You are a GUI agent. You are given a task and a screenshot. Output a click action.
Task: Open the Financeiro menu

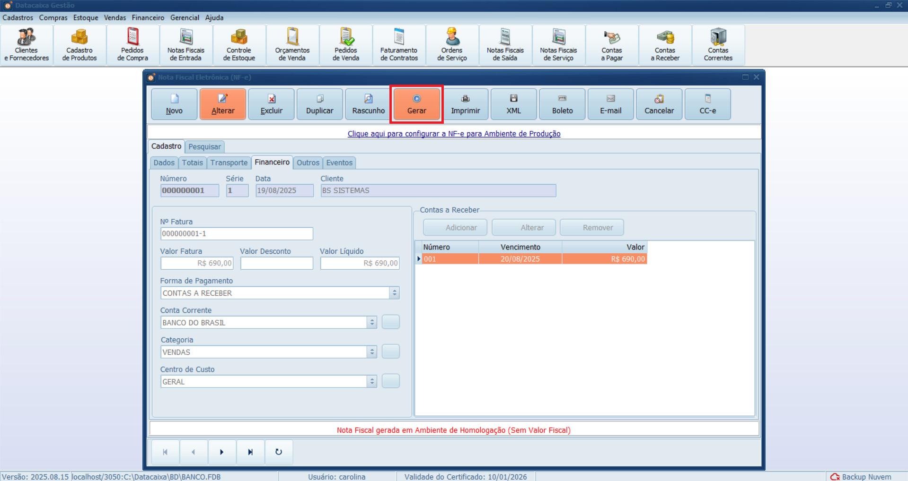coord(148,17)
